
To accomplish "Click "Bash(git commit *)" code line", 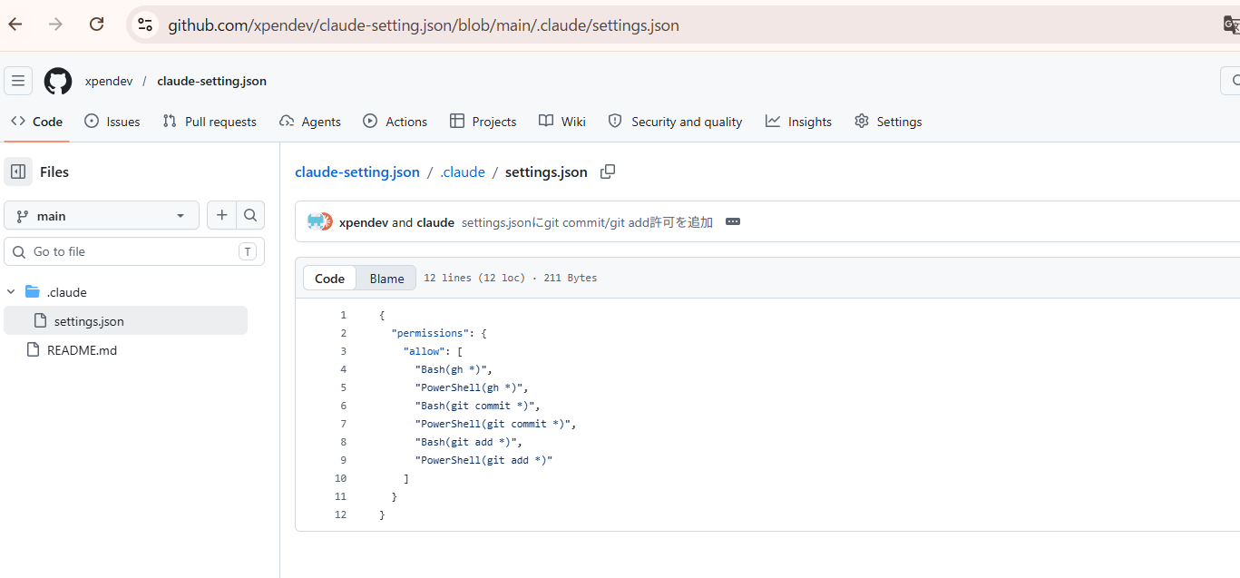I will coord(477,406).
